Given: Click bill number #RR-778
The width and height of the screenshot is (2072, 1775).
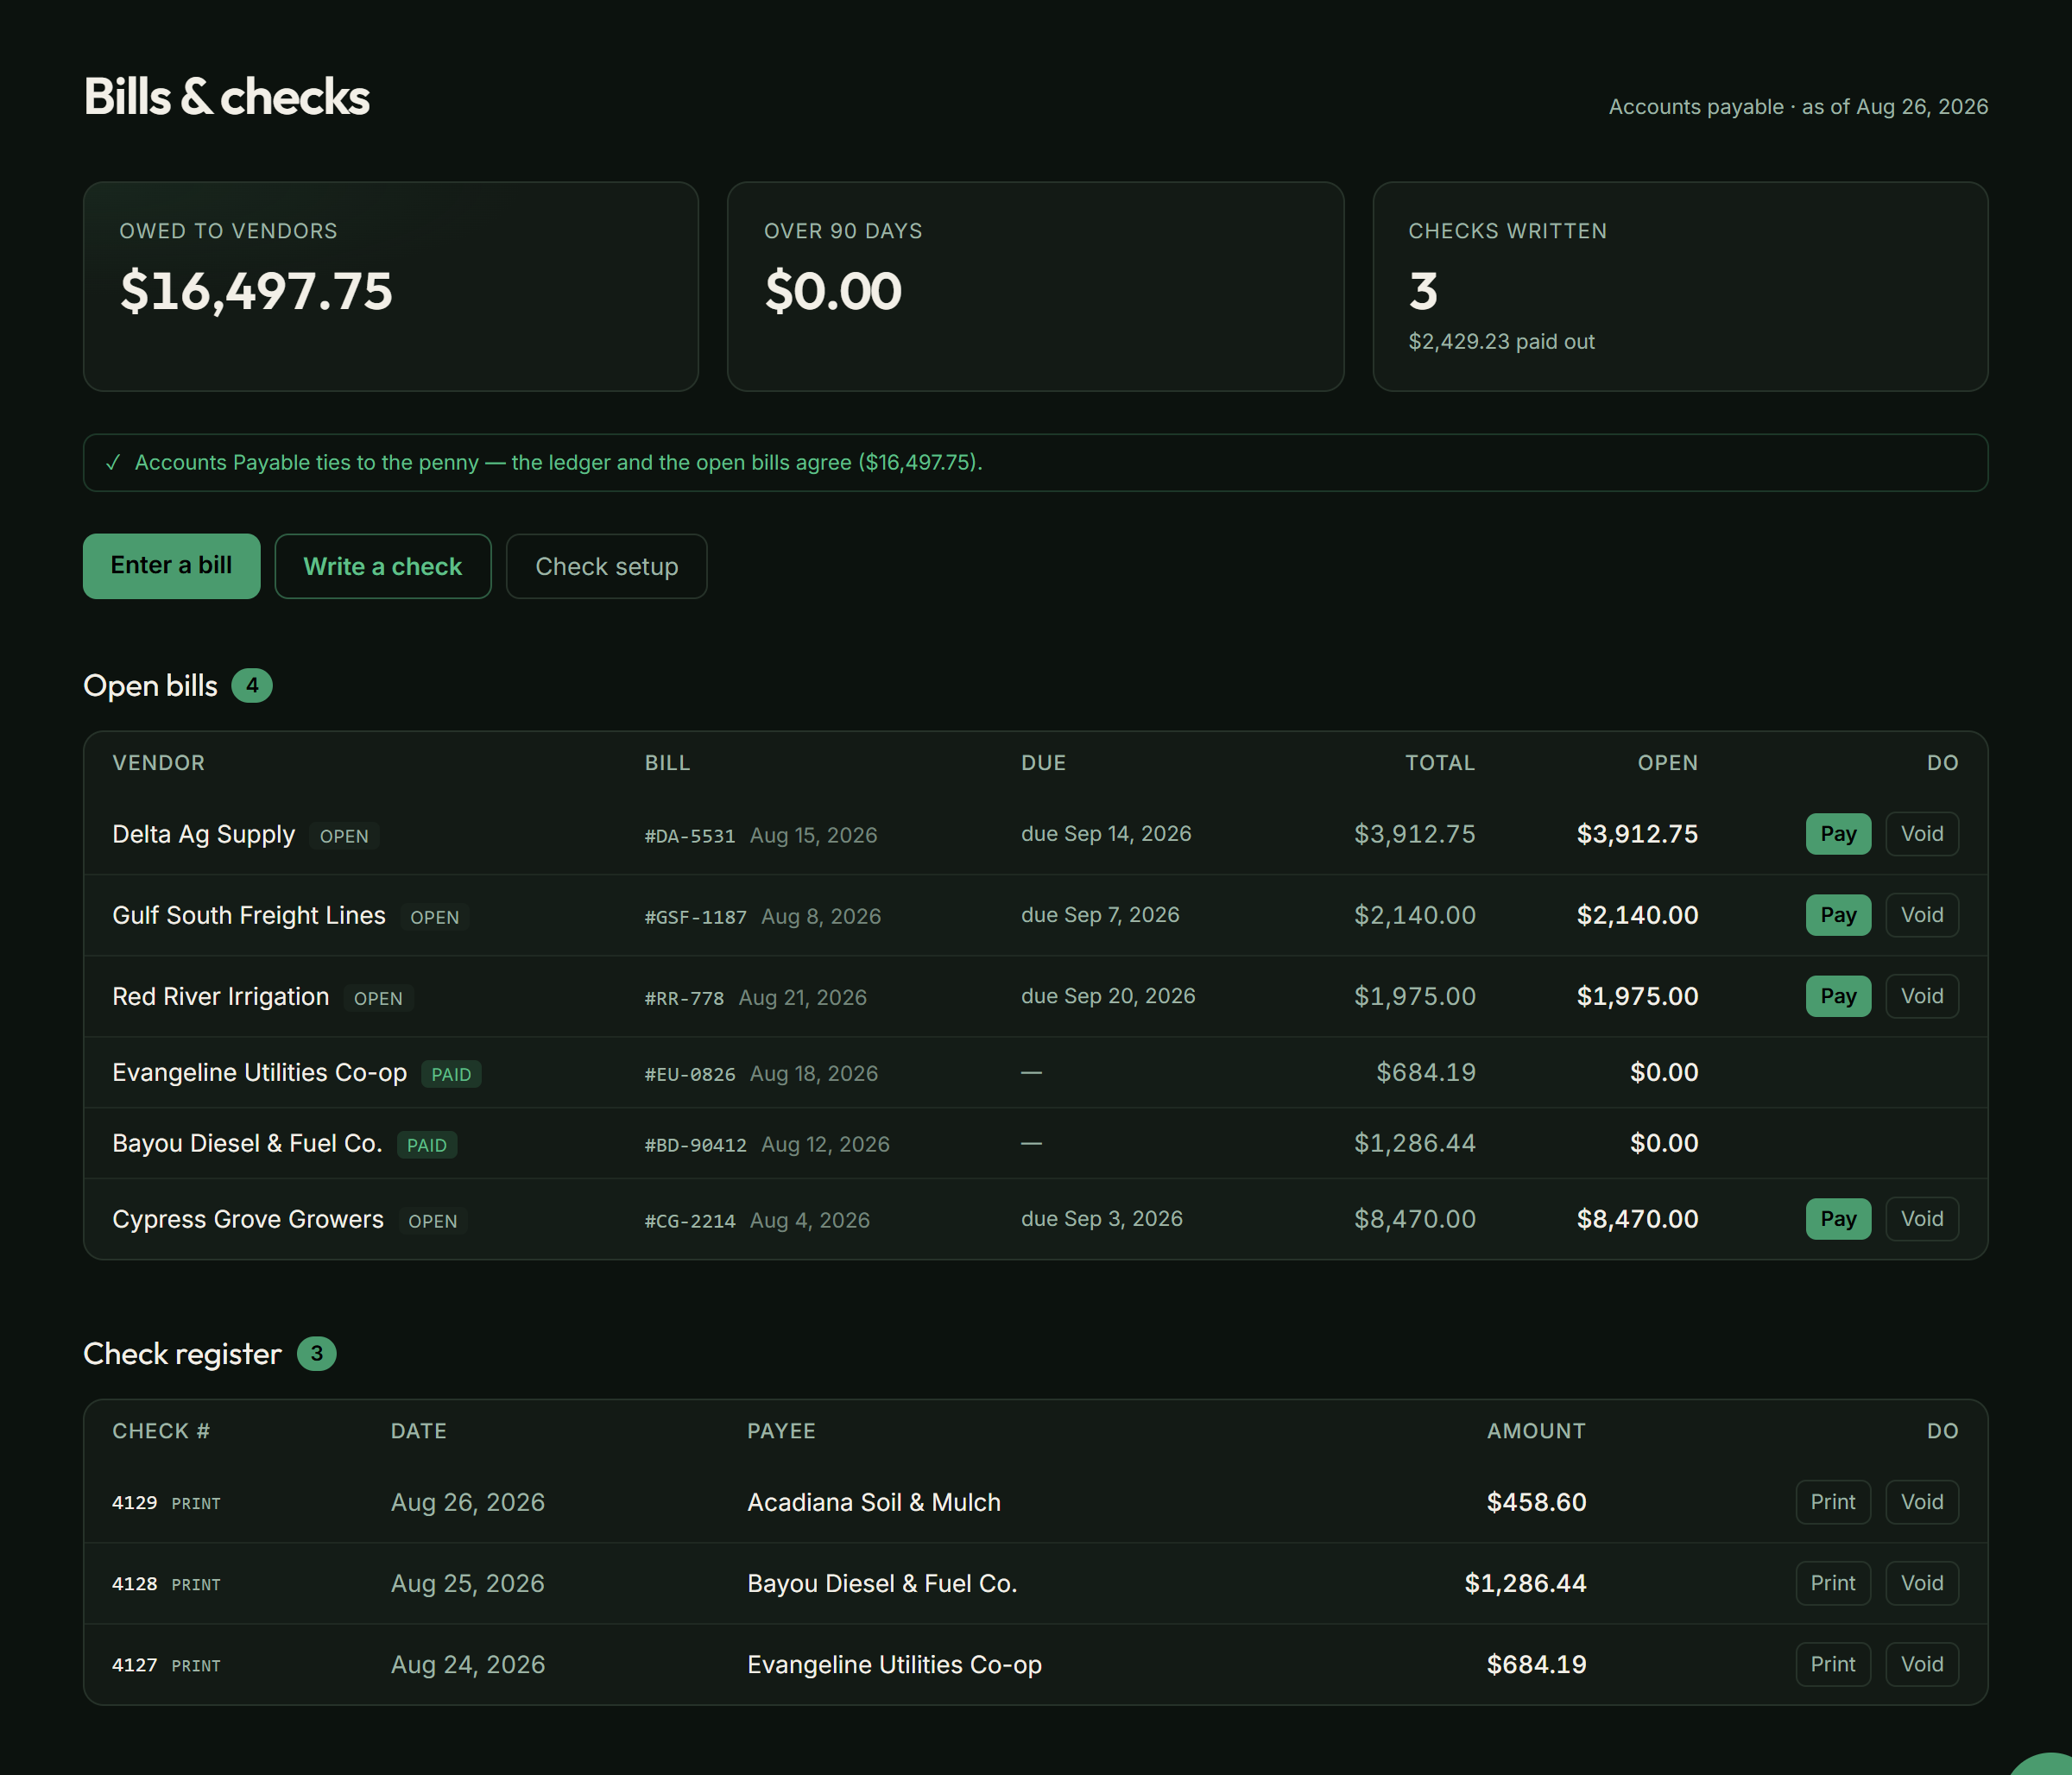Looking at the screenshot, I should point(684,998).
